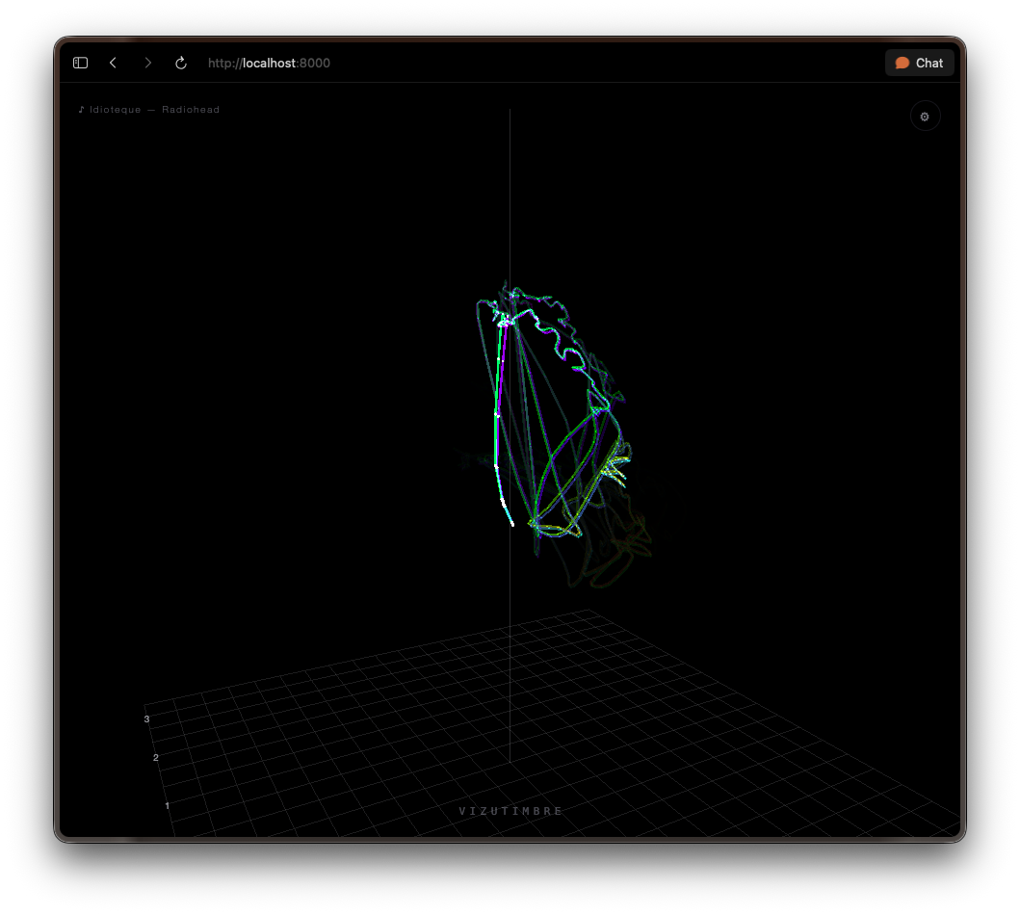The image size is (1020, 914).
Task: Open the visualizer settings gear
Action: (x=925, y=117)
